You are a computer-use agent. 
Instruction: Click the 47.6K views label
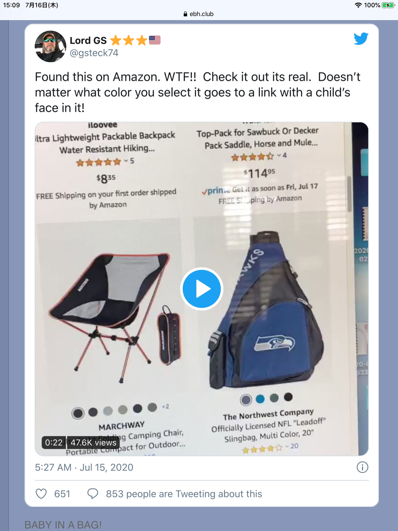coord(93,443)
